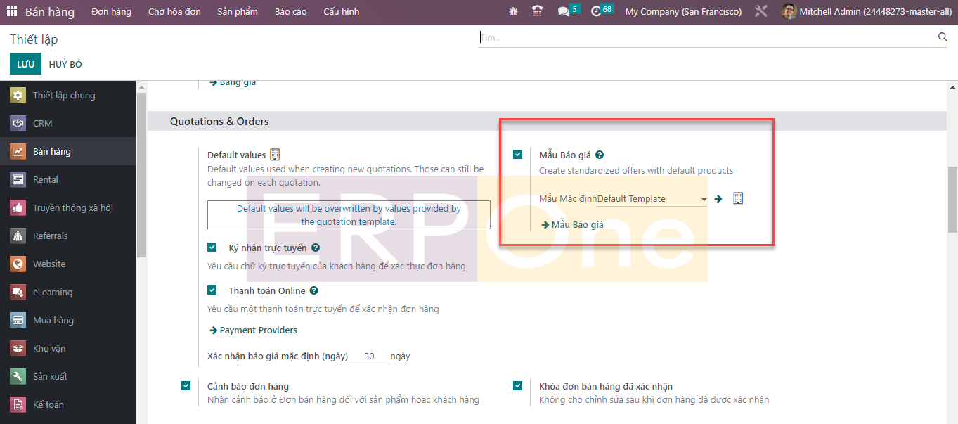Click the bug debug tools icon
The image size is (958, 424).
click(514, 12)
